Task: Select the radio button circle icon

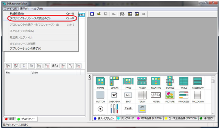Action: point(100,109)
